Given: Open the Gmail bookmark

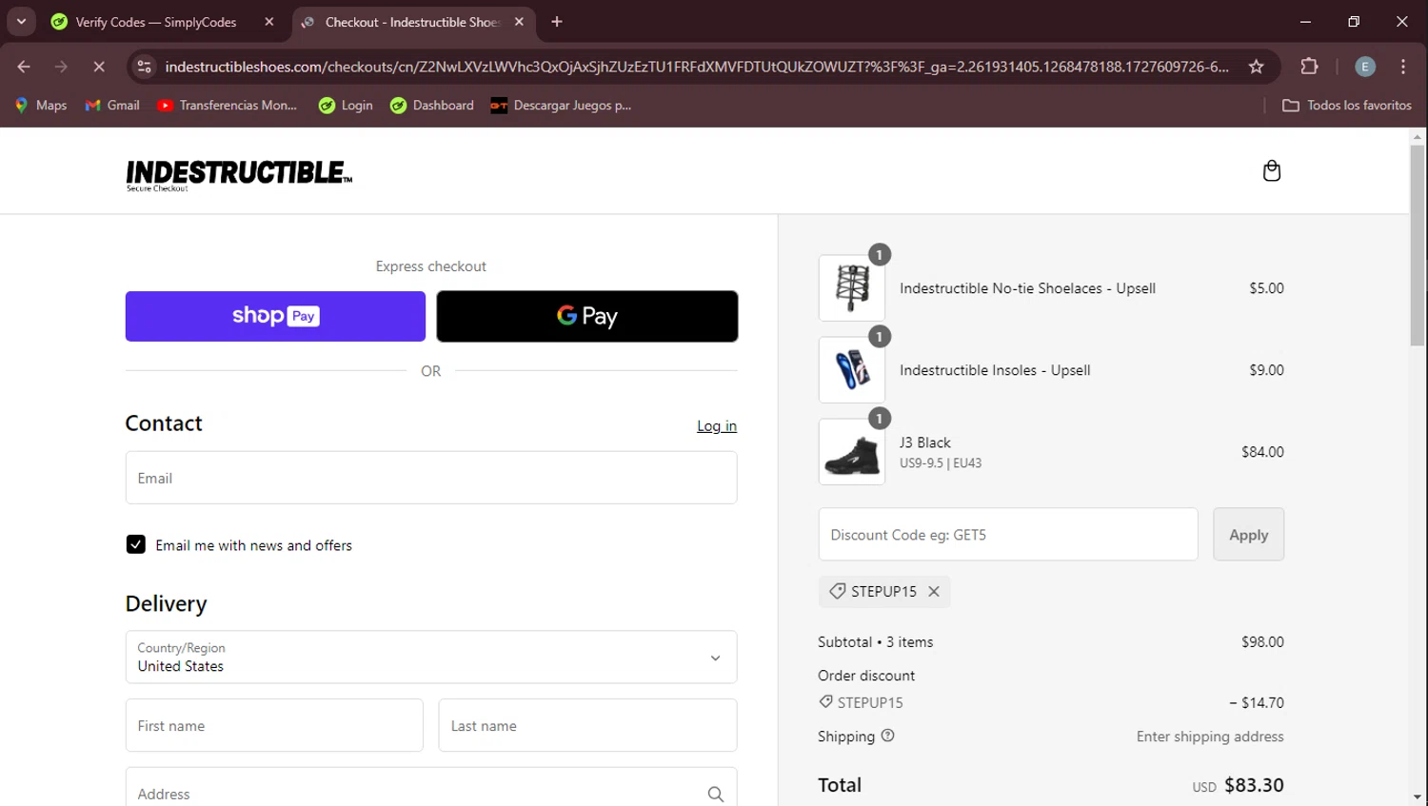Looking at the screenshot, I should (112, 106).
